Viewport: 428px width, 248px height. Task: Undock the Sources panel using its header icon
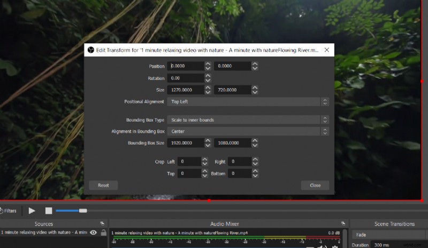click(102, 224)
